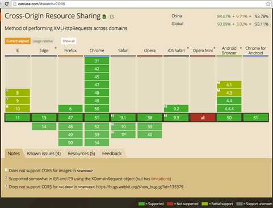Click the Opera Mini column header

coord(203,50)
